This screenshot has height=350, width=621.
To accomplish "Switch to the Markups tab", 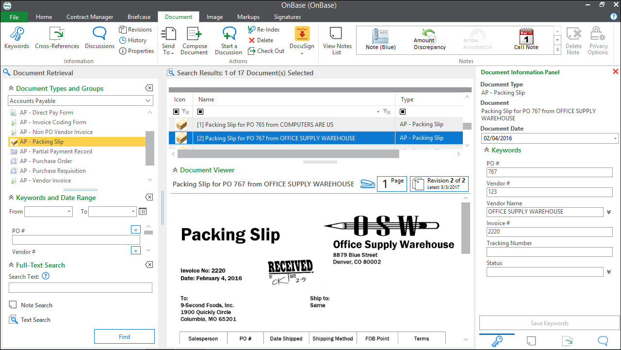I will [x=248, y=17].
